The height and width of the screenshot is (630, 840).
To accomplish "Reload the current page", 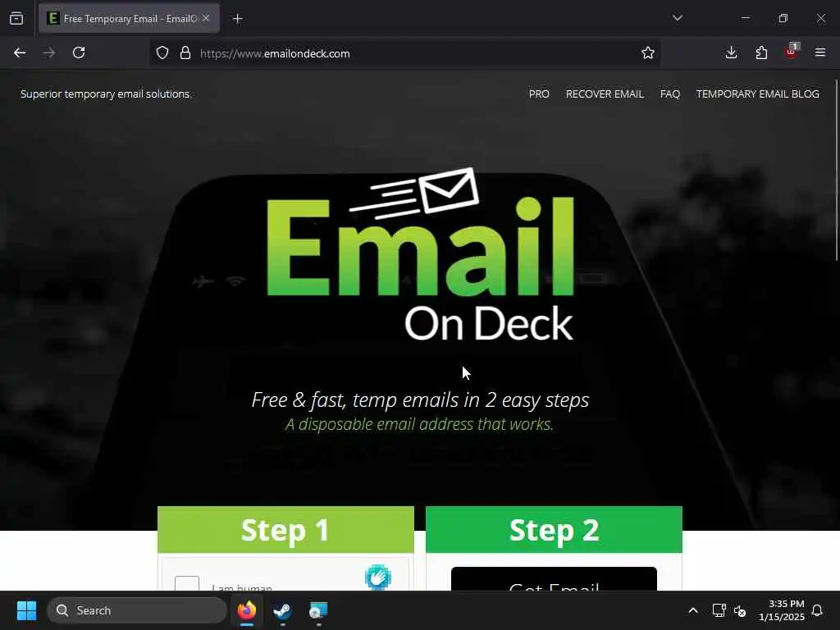I will (79, 52).
